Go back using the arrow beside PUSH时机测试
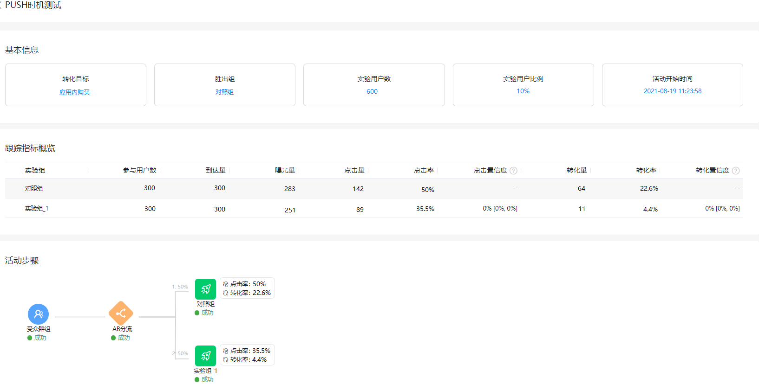The height and width of the screenshot is (384, 759). click(1, 5)
